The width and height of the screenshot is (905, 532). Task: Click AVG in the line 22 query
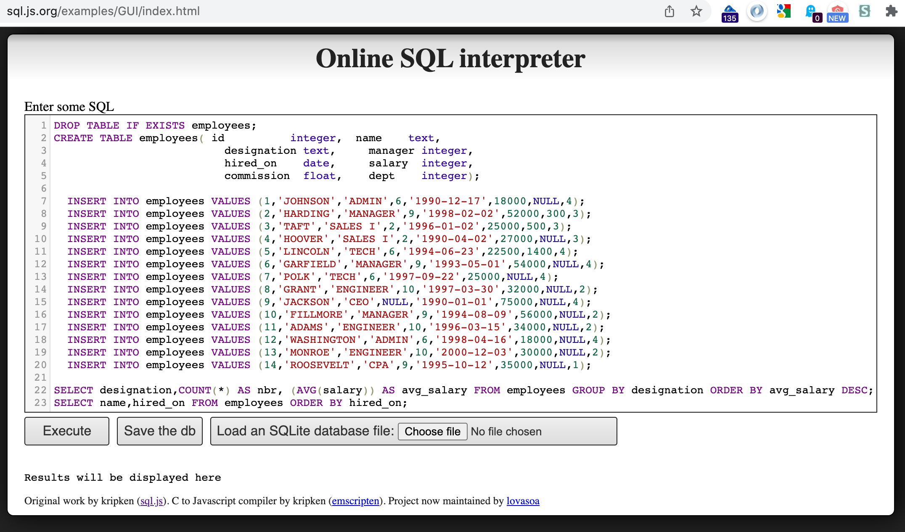306,390
